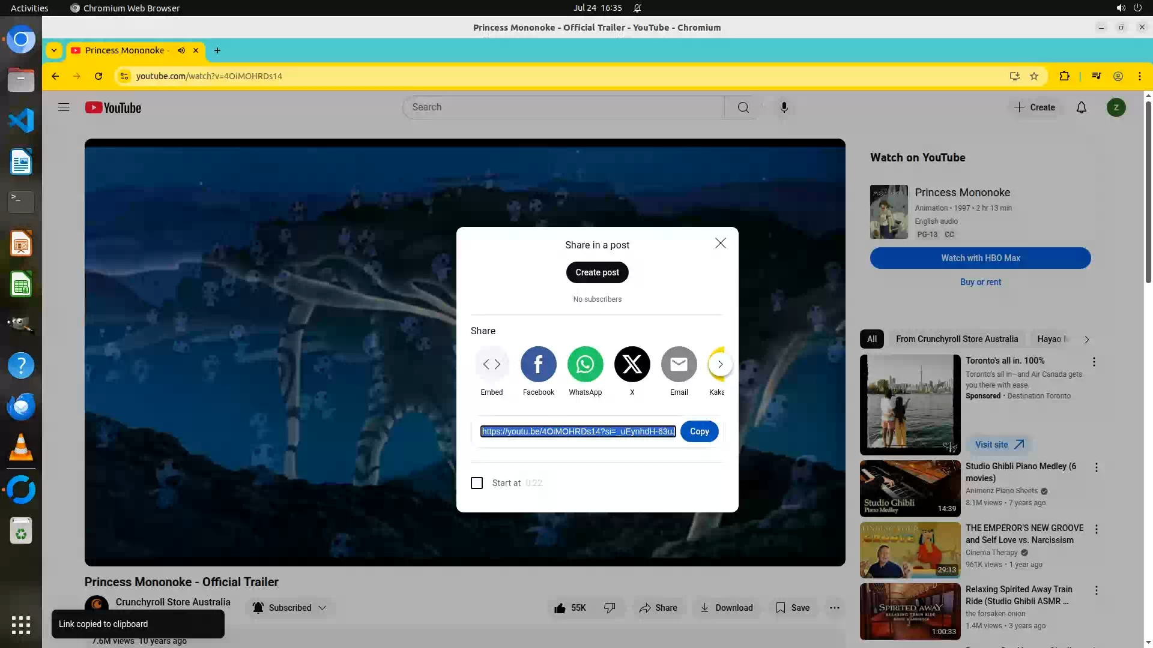Open the Embed code option
Image resolution: width=1153 pixels, height=648 pixels.
coord(491,364)
